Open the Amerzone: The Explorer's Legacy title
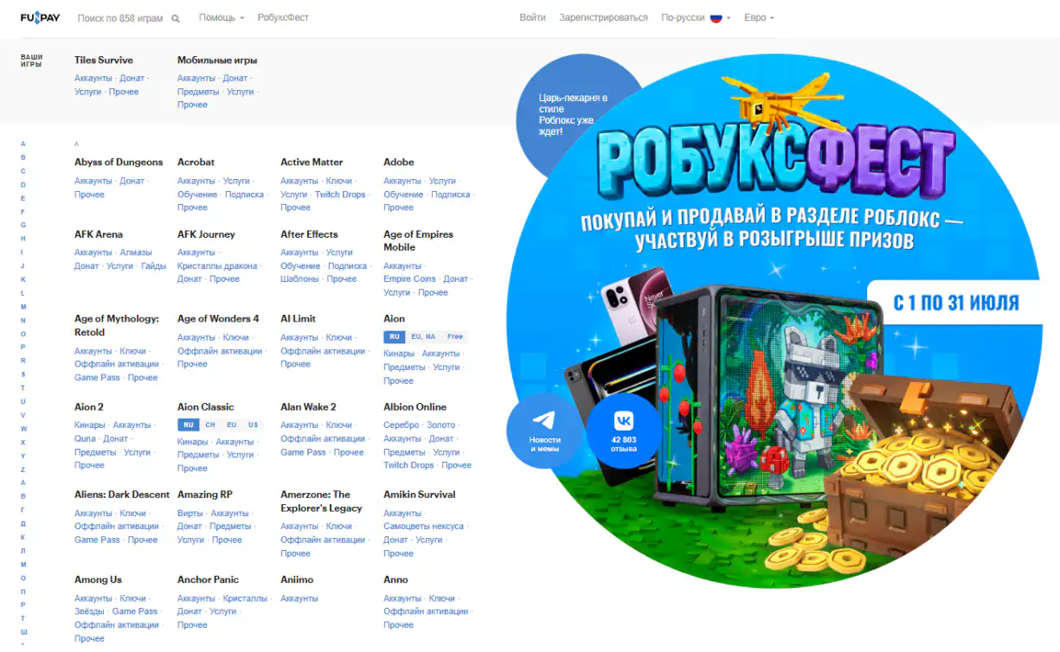 click(321, 502)
